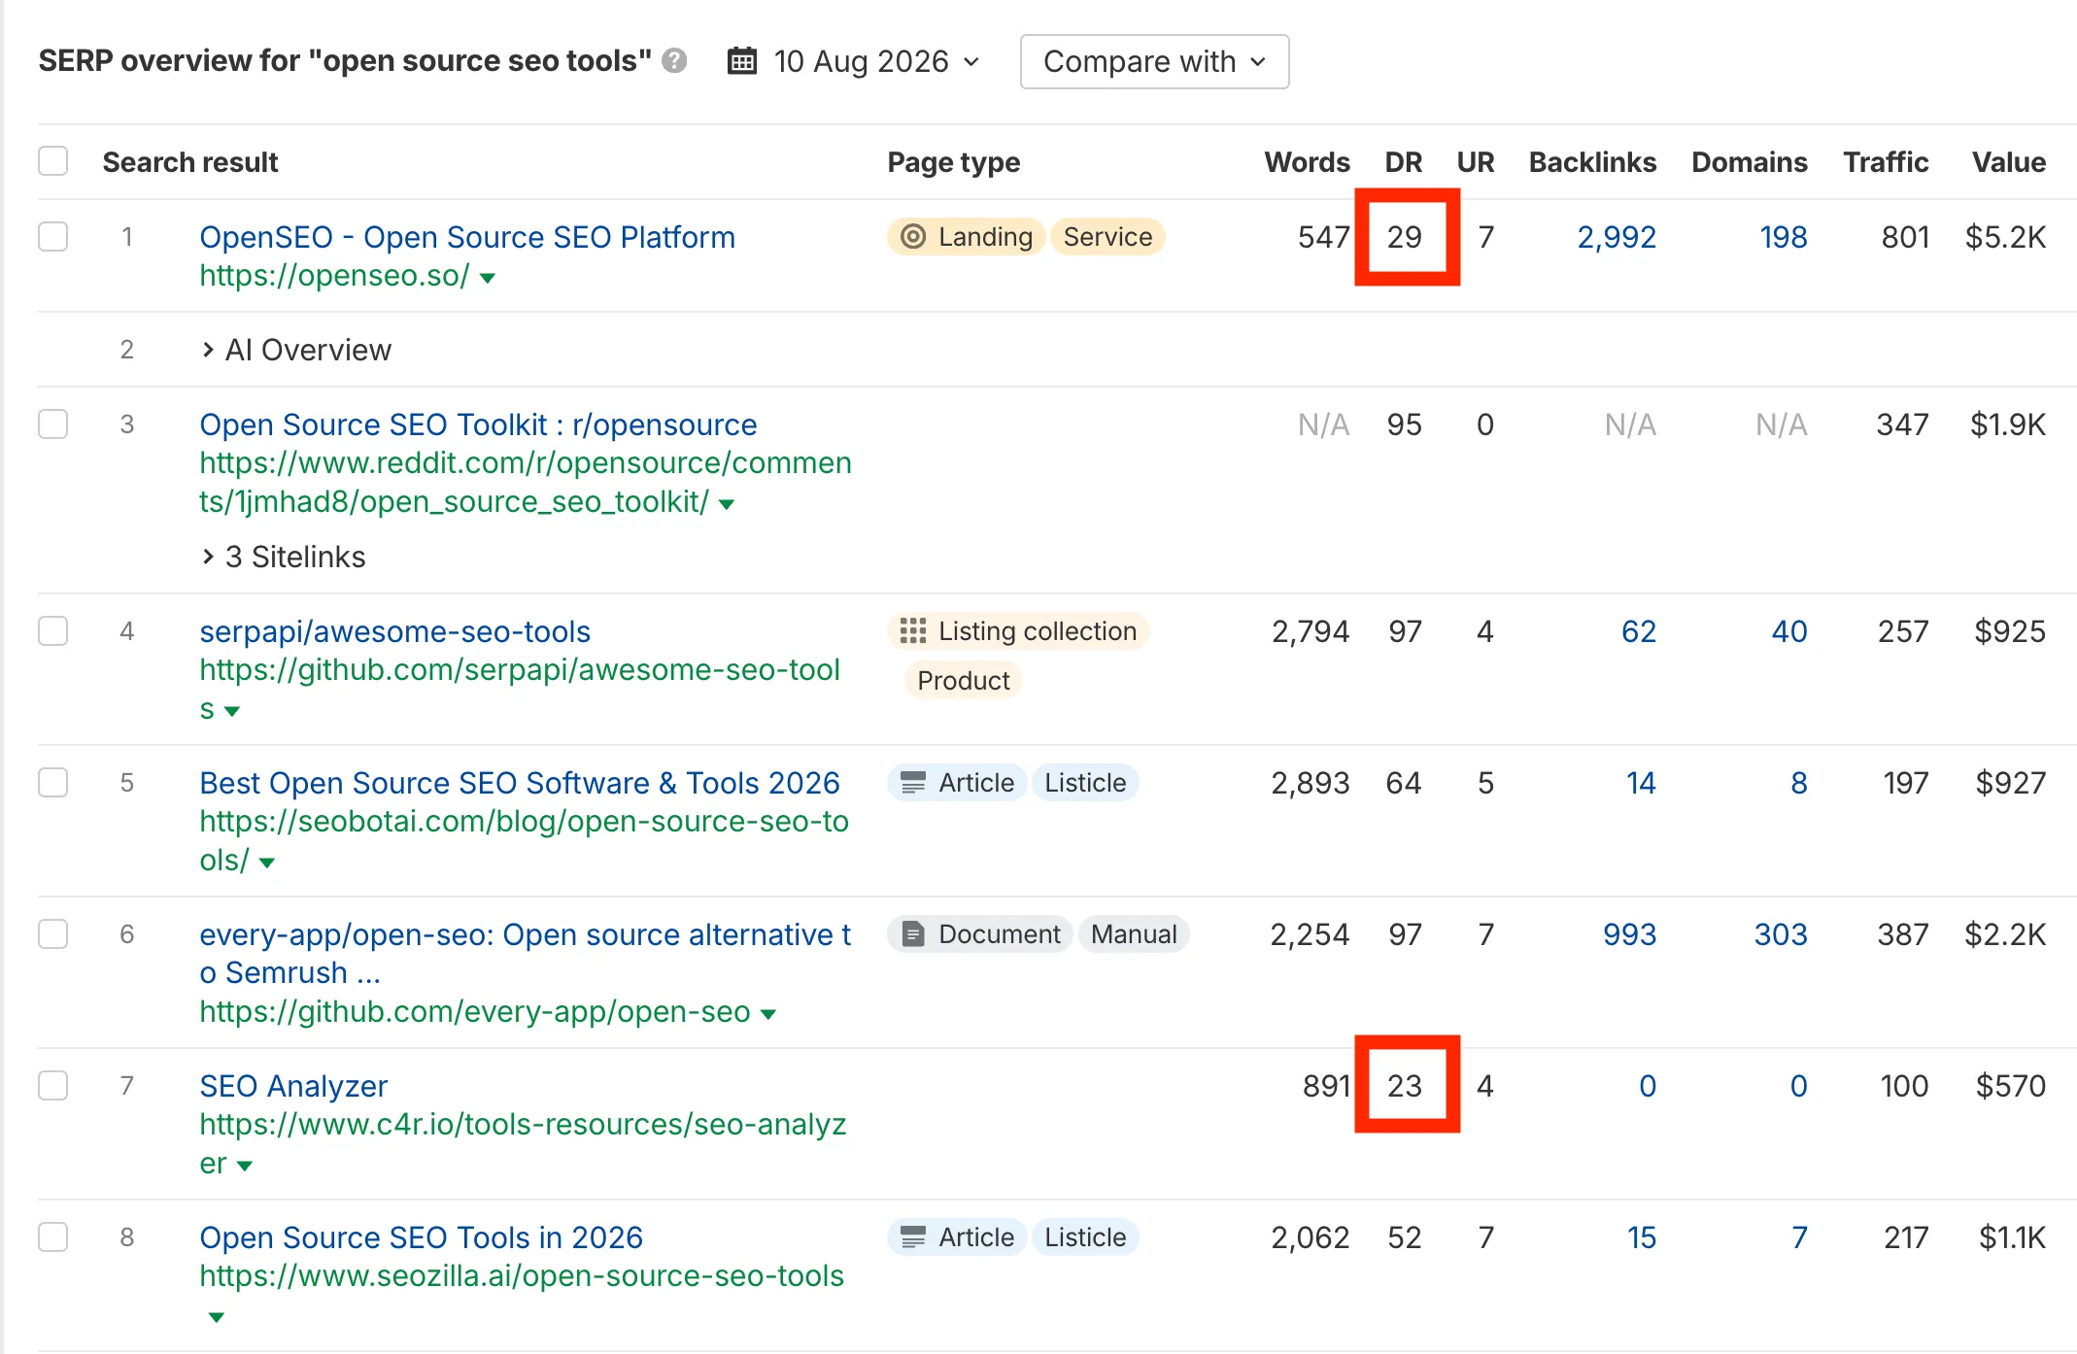Expand the AI Overview row

click(x=295, y=350)
